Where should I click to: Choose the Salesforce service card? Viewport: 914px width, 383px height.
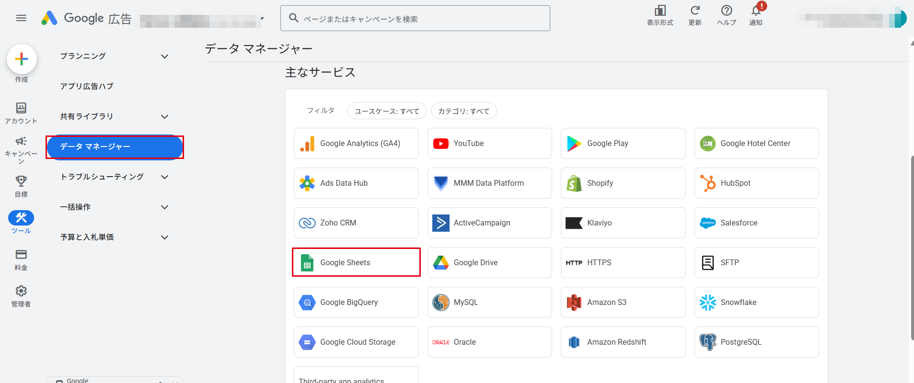click(756, 223)
